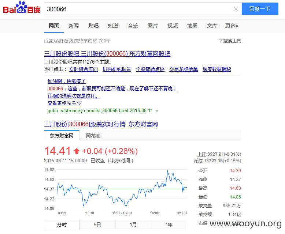Select the 网页 tab

[x=54, y=26]
